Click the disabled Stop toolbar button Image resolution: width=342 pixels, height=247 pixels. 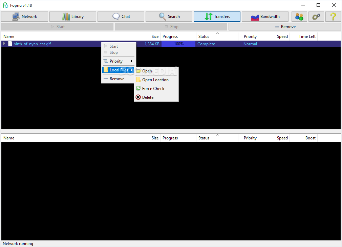click(x=171, y=27)
